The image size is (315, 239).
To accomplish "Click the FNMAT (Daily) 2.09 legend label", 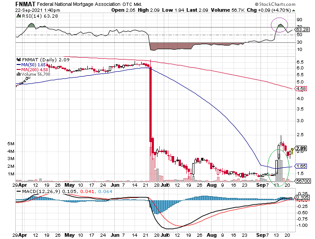I will 45,60.
